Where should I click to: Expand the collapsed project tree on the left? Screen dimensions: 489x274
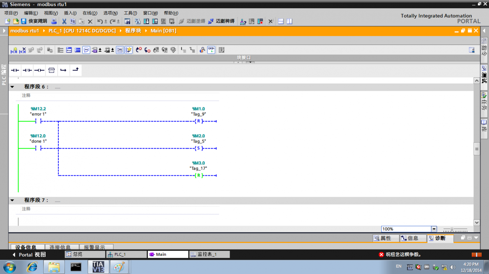pos(4,30)
